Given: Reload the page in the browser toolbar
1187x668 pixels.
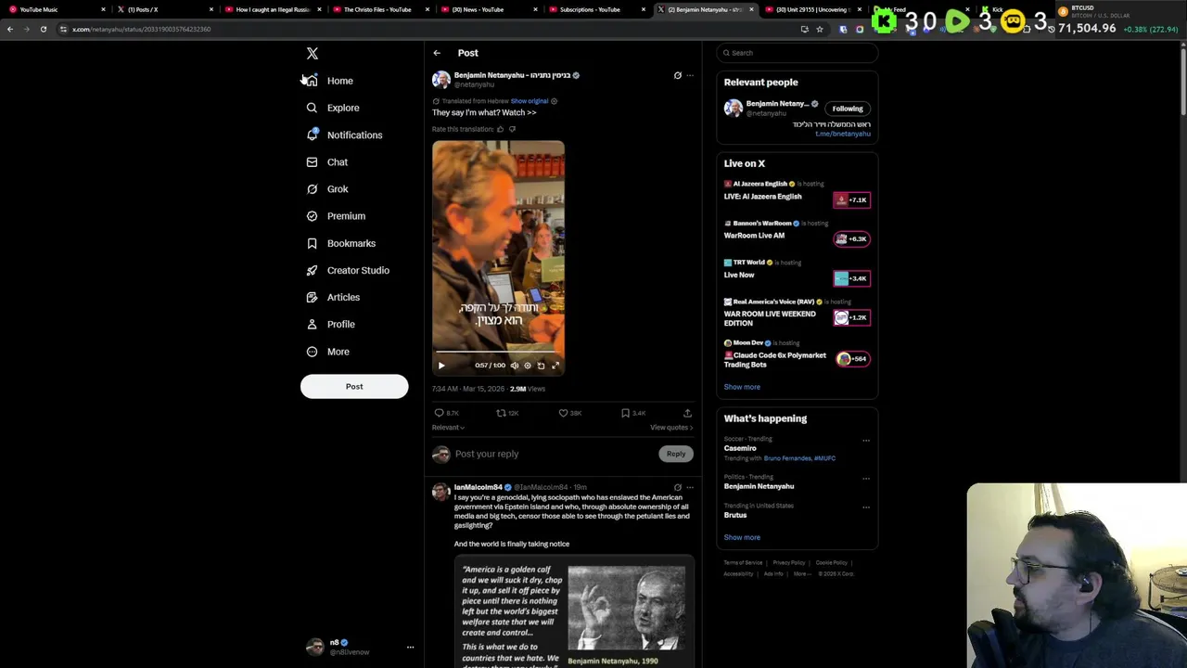Looking at the screenshot, I should [x=43, y=29].
